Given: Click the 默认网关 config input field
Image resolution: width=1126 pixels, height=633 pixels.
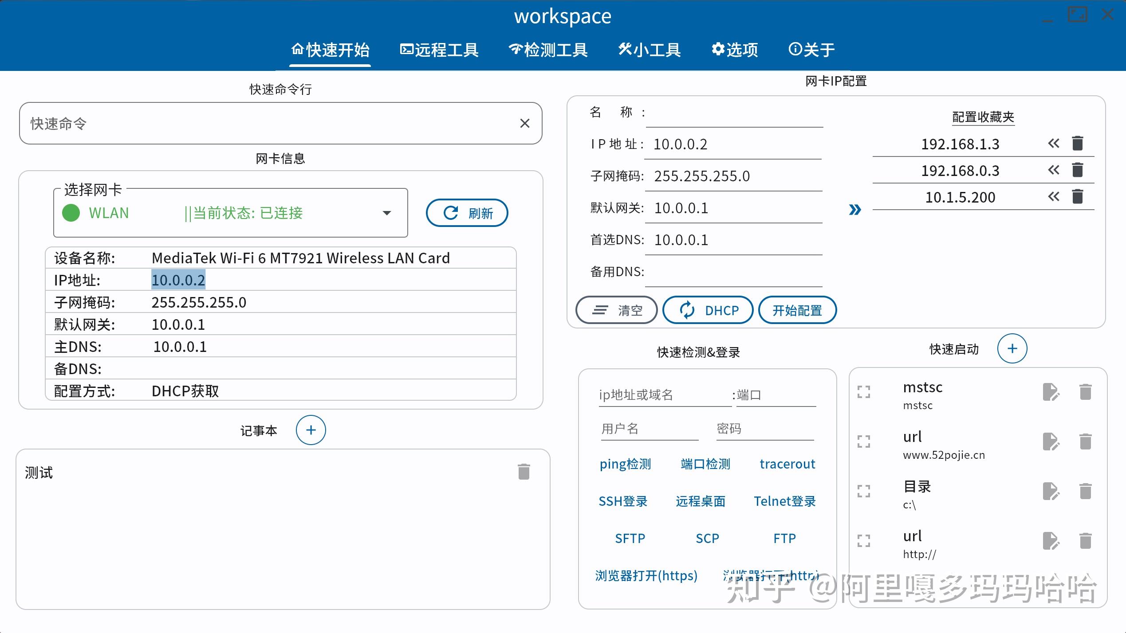Looking at the screenshot, I should [733, 208].
